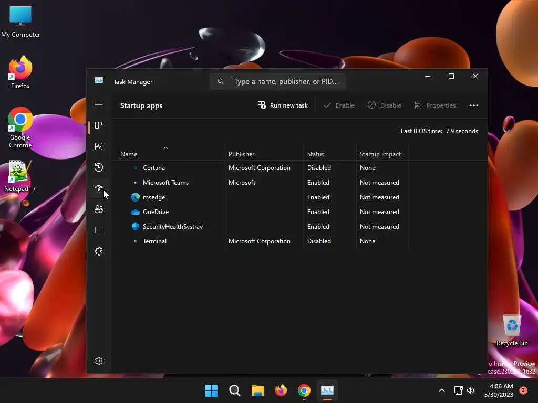The height and width of the screenshot is (403, 538).
Task: Select the Notepad++ desktop shortcut
Action: coord(20,176)
